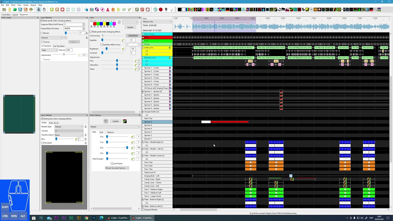This screenshot has width=393, height=221.
Task: Click the dark light bulb toolbar icon
Action: coord(166,10)
